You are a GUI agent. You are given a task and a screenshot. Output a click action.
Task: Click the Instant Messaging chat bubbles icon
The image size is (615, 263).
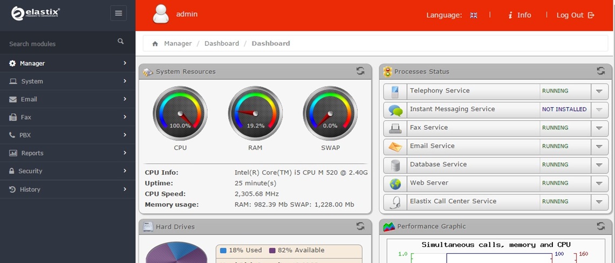pyautogui.click(x=395, y=110)
